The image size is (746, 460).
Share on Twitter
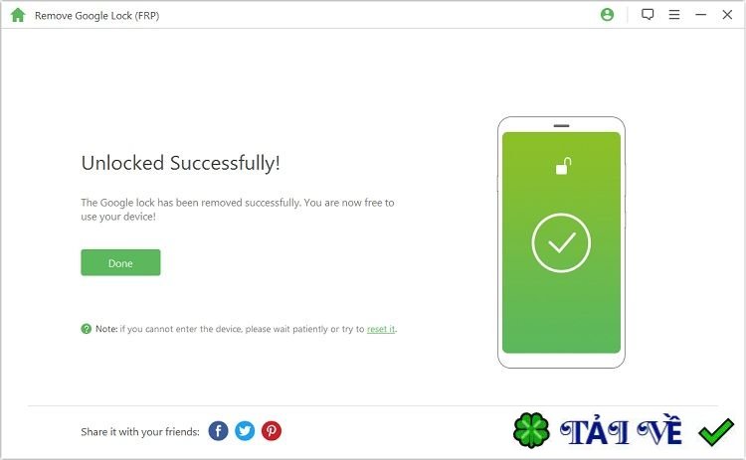(x=245, y=431)
